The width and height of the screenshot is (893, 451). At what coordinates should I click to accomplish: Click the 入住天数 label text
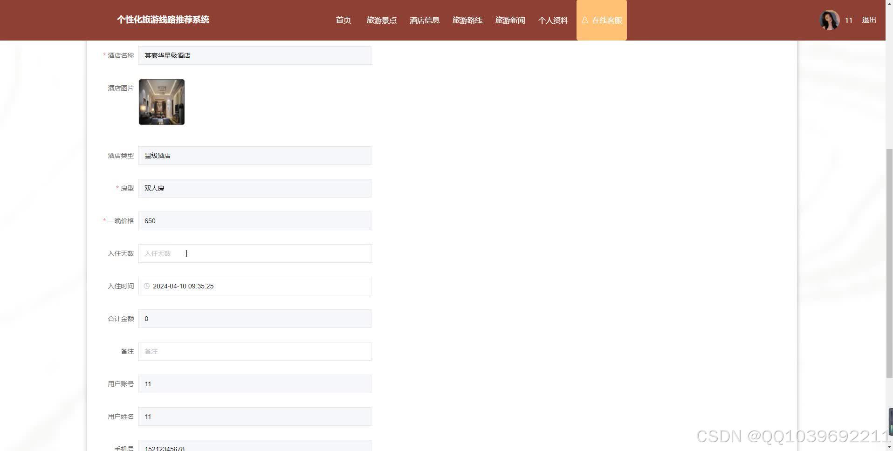tap(121, 253)
